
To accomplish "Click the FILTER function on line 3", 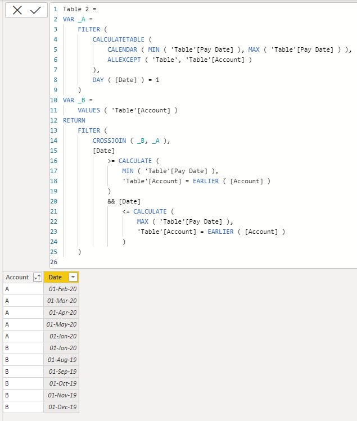I will 89,29.
